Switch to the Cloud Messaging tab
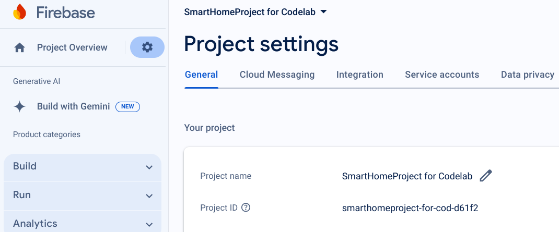The height and width of the screenshot is (232, 559). click(277, 75)
